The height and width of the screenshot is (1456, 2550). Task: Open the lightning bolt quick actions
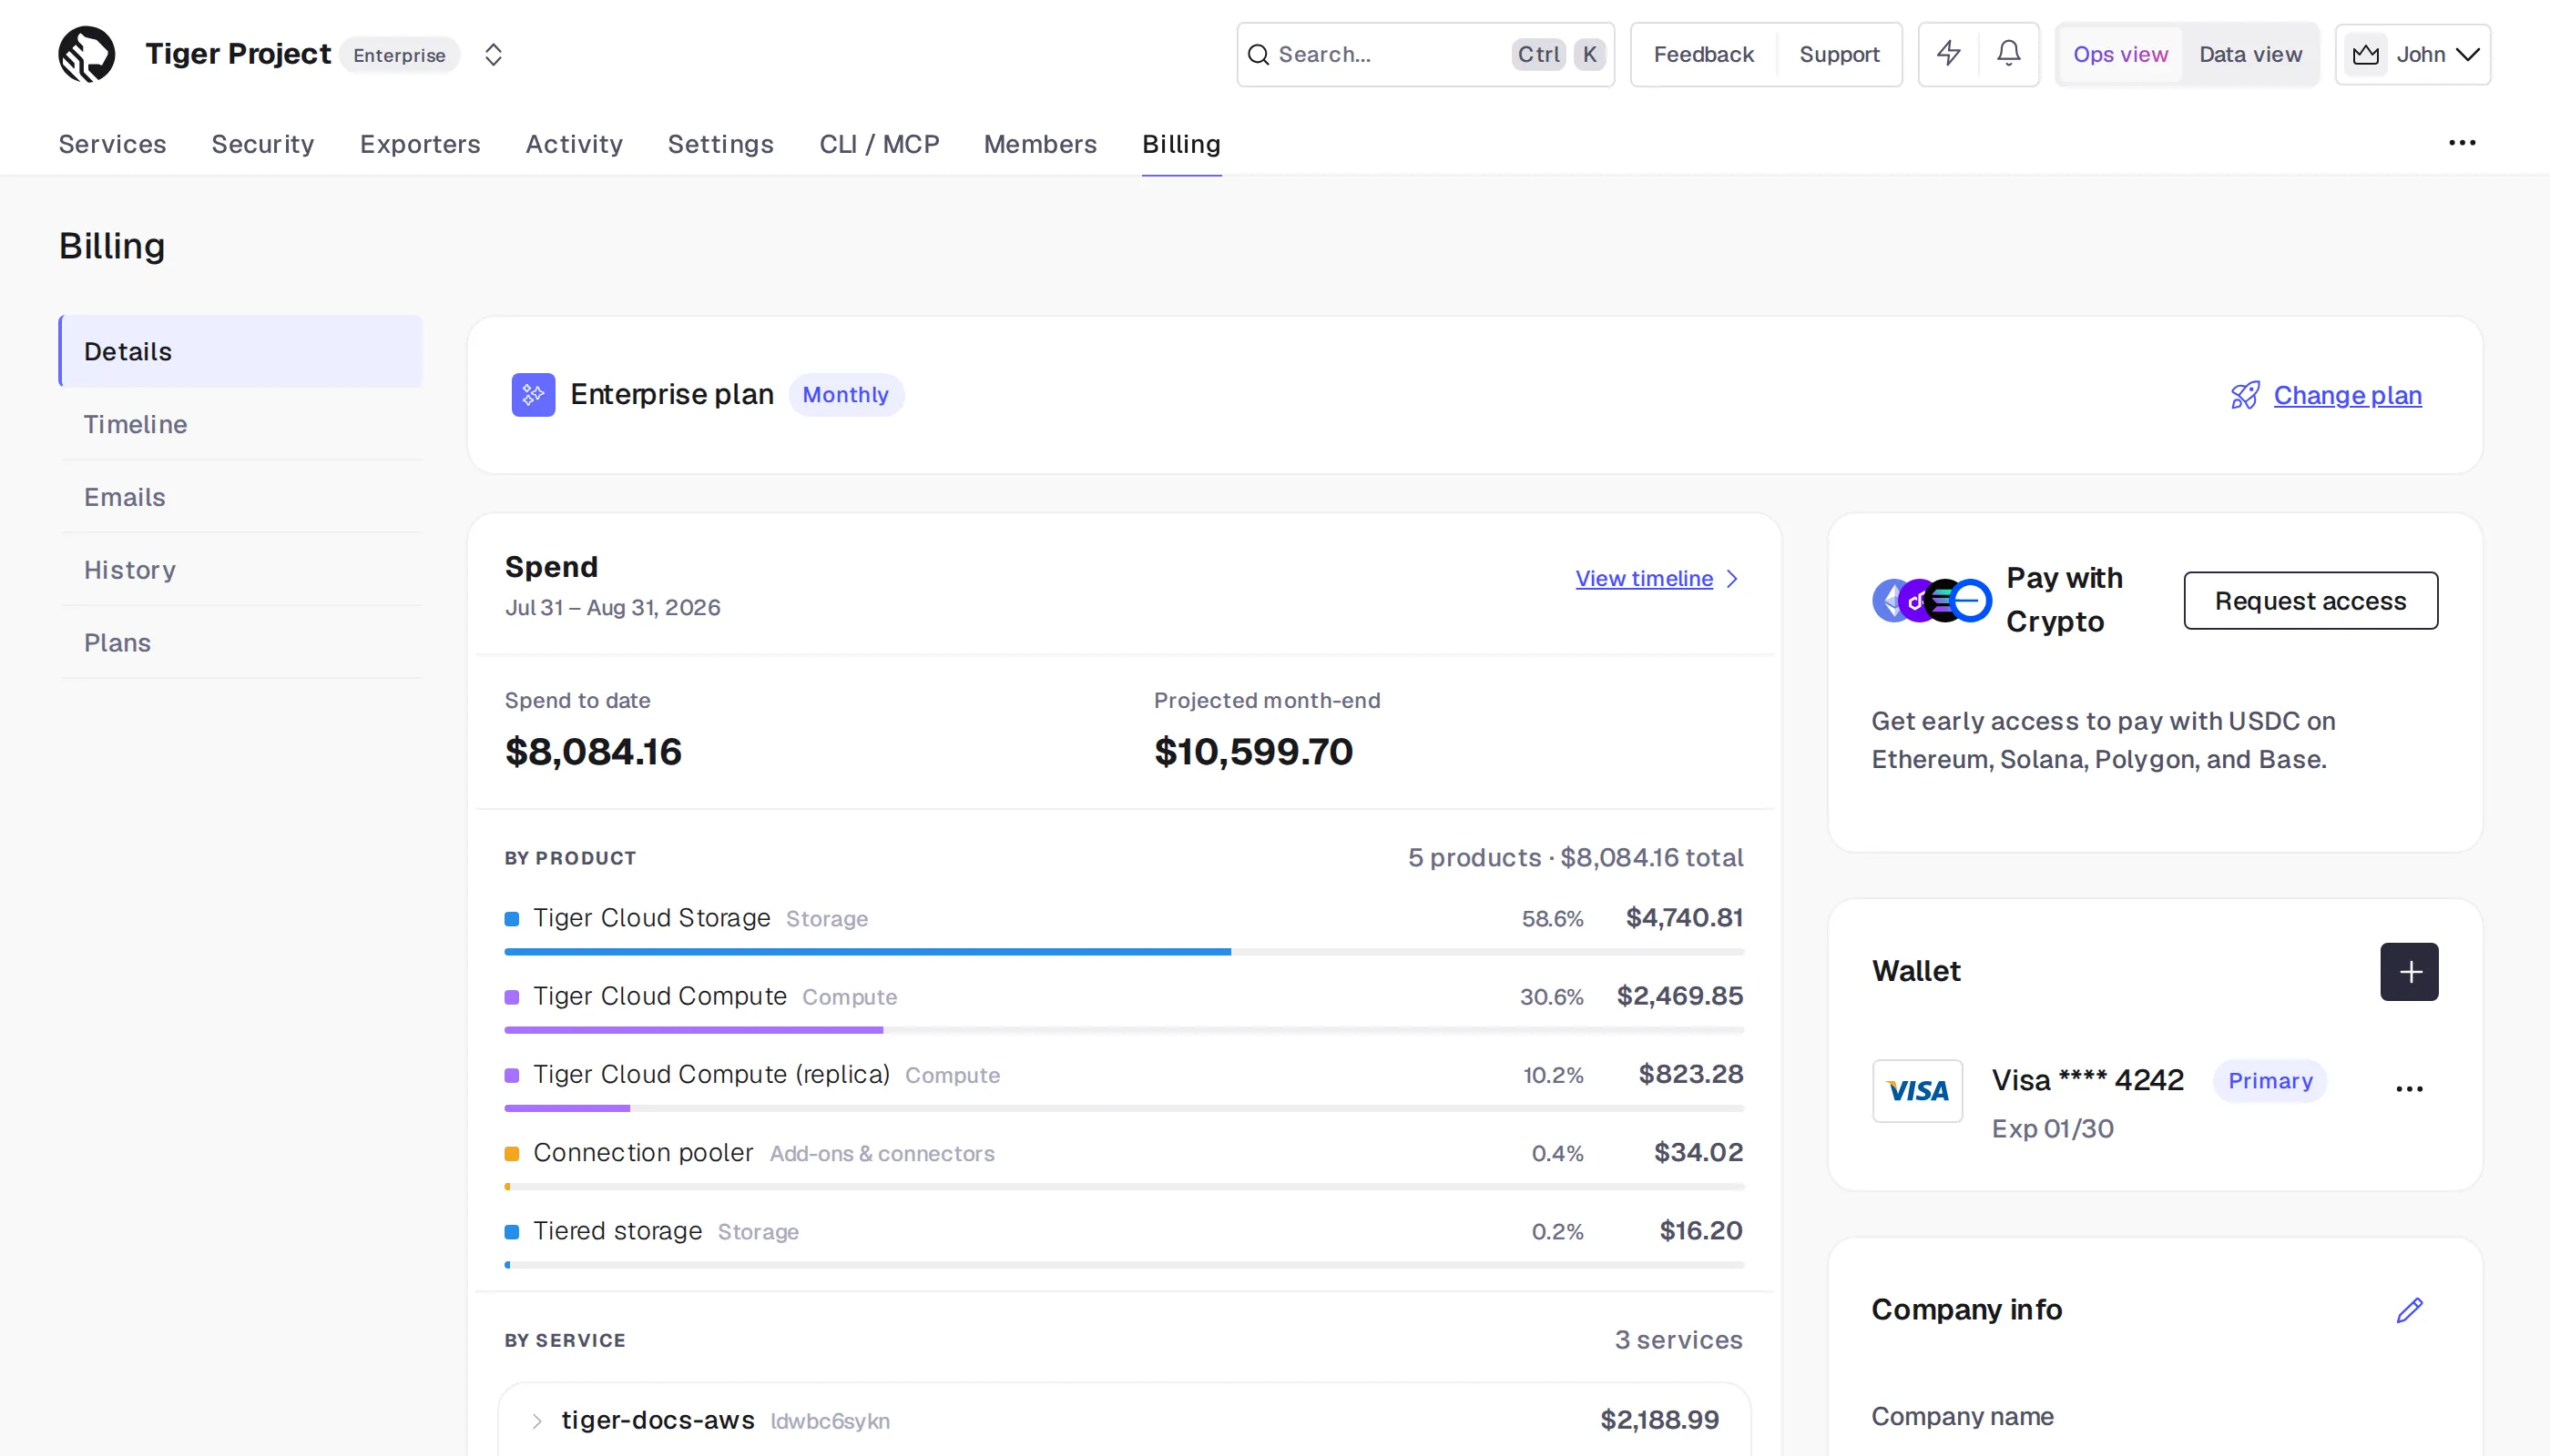tap(1947, 54)
